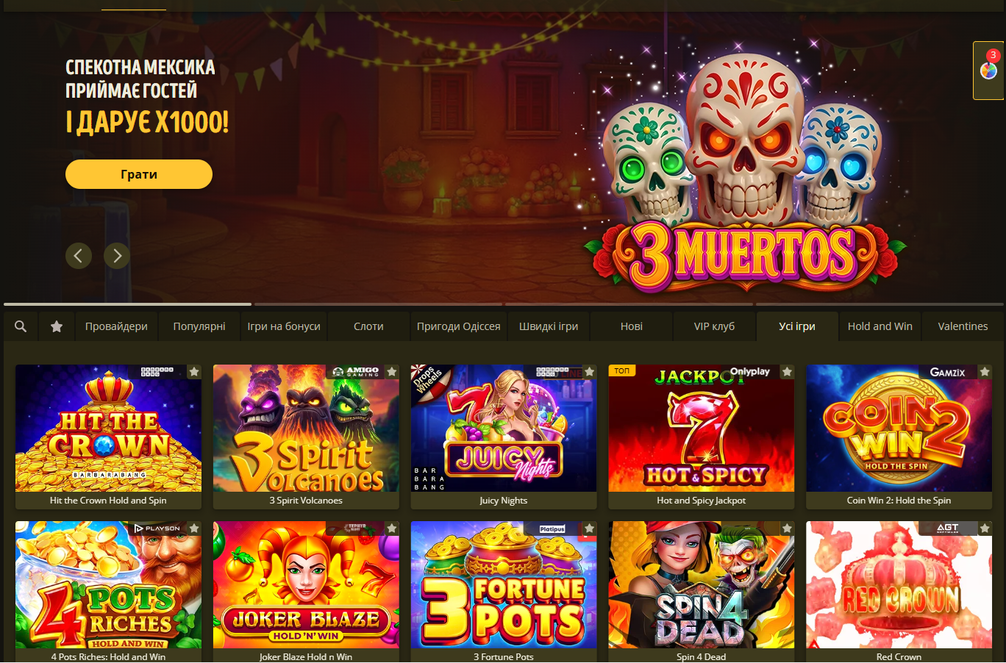Favorite star on 4 Pots Riches tile
The width and height of the screenshot is (1006, 663).
[194, 528]
